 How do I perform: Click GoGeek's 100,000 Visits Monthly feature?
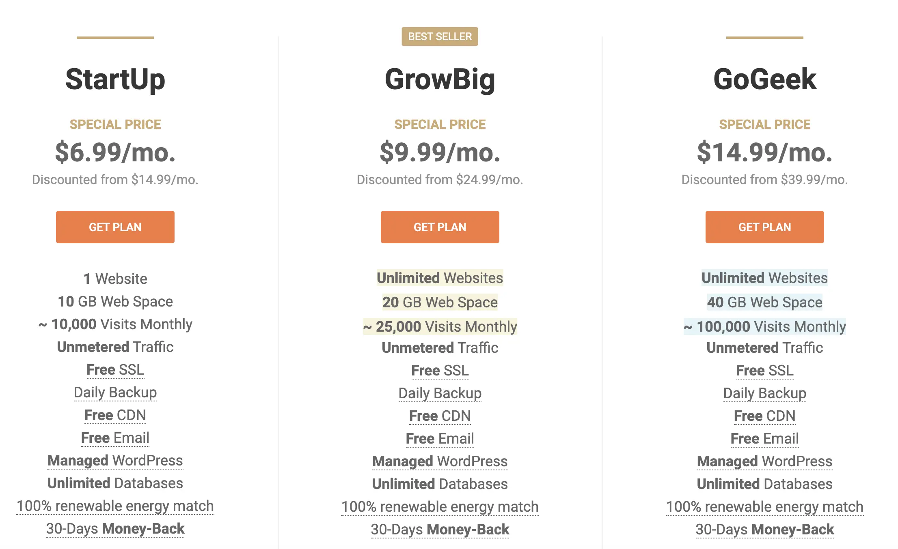click(x=764, y=327)
